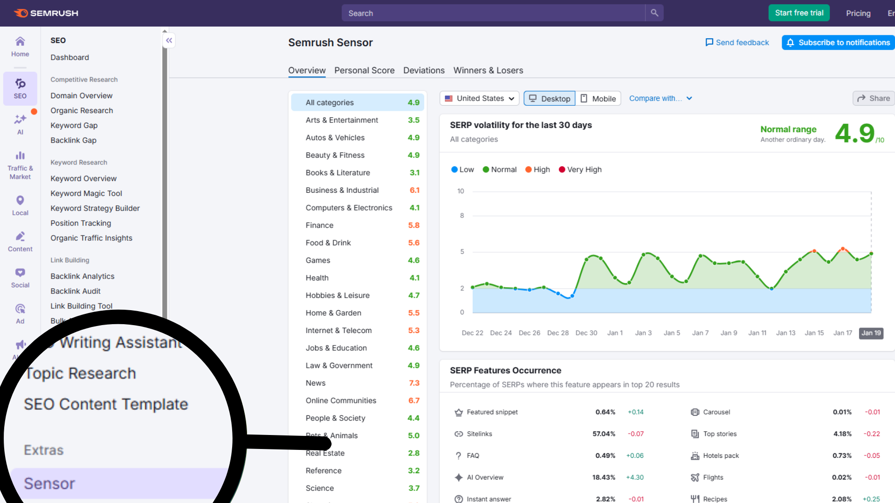Open the Content sidebar section
895x503 pixels.
pos(20,242)
